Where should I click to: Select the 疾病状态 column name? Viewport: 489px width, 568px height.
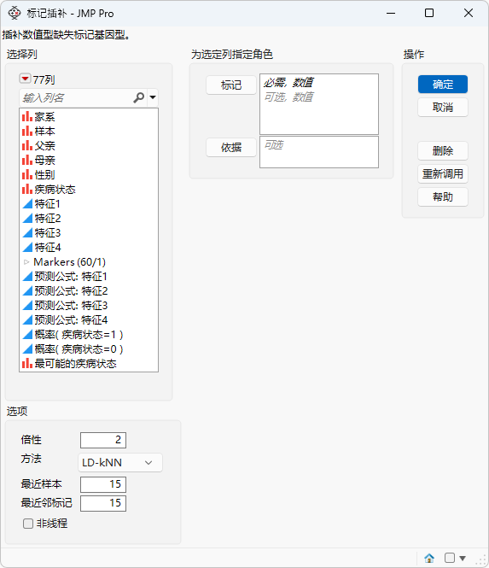(x=55, y=189)
